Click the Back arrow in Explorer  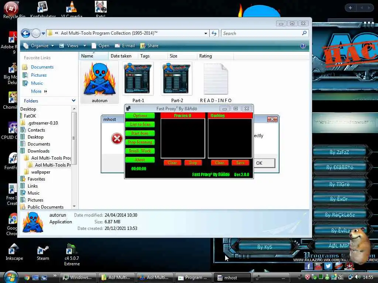pyautogui.click(x=25, y=33)
